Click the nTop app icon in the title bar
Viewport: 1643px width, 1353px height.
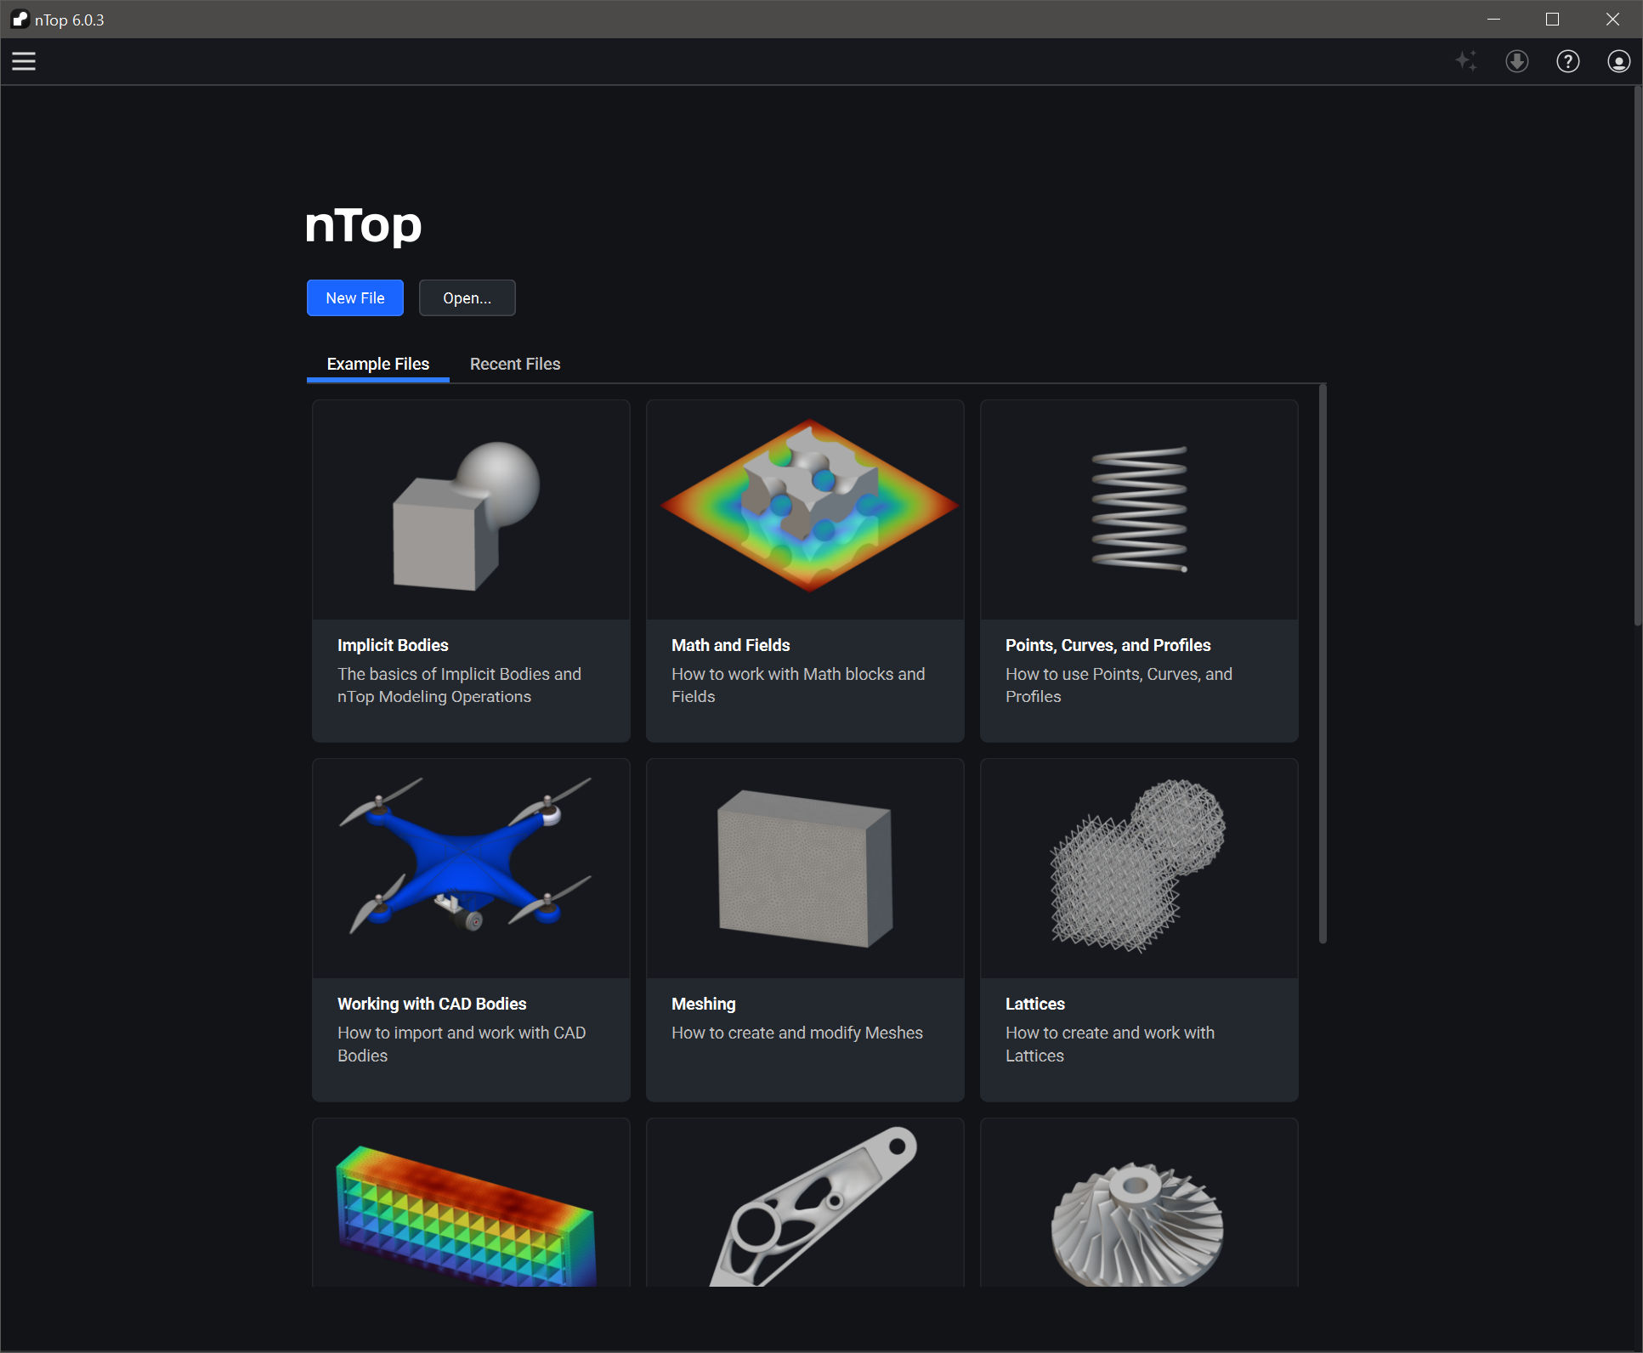point(20,20)
